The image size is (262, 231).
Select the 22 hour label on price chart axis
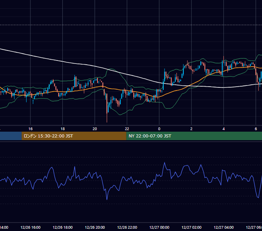point(127,129)
